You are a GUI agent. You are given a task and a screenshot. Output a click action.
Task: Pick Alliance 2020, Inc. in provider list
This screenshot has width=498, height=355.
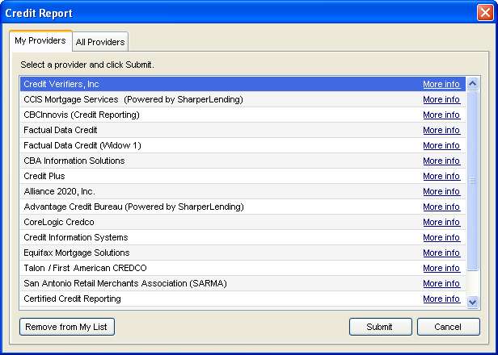(x=61, y=191)
